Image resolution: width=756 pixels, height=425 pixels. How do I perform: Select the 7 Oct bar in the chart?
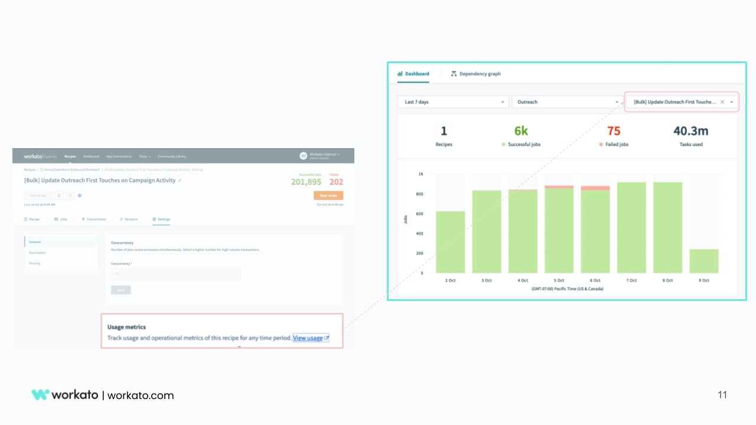pyautogui.click(x=631, y=228)
